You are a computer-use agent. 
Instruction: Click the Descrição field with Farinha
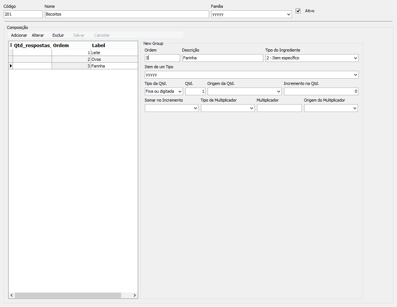point(222,58)
